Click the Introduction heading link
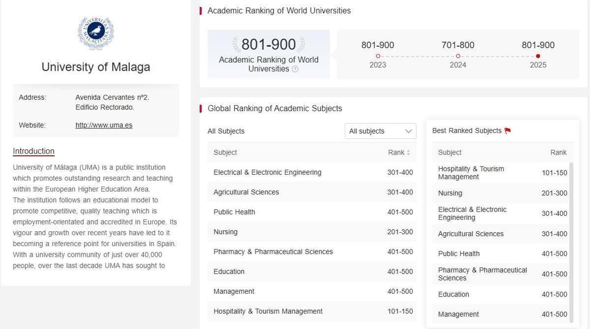The width and height of the screenshot is (590, 329). tap(33, 151)
